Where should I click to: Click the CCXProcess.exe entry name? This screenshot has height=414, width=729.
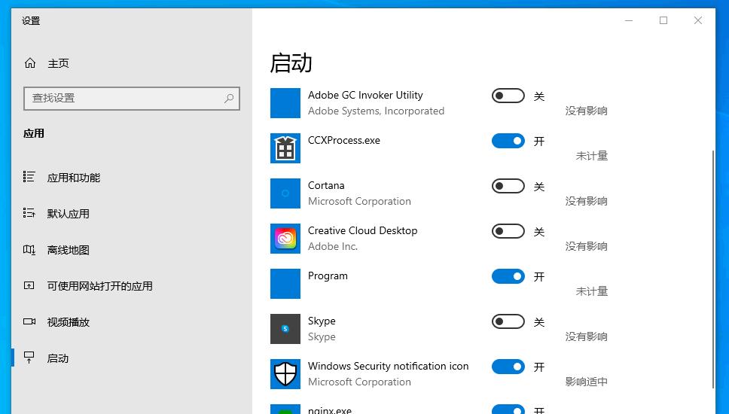click(x=344, y=140)
